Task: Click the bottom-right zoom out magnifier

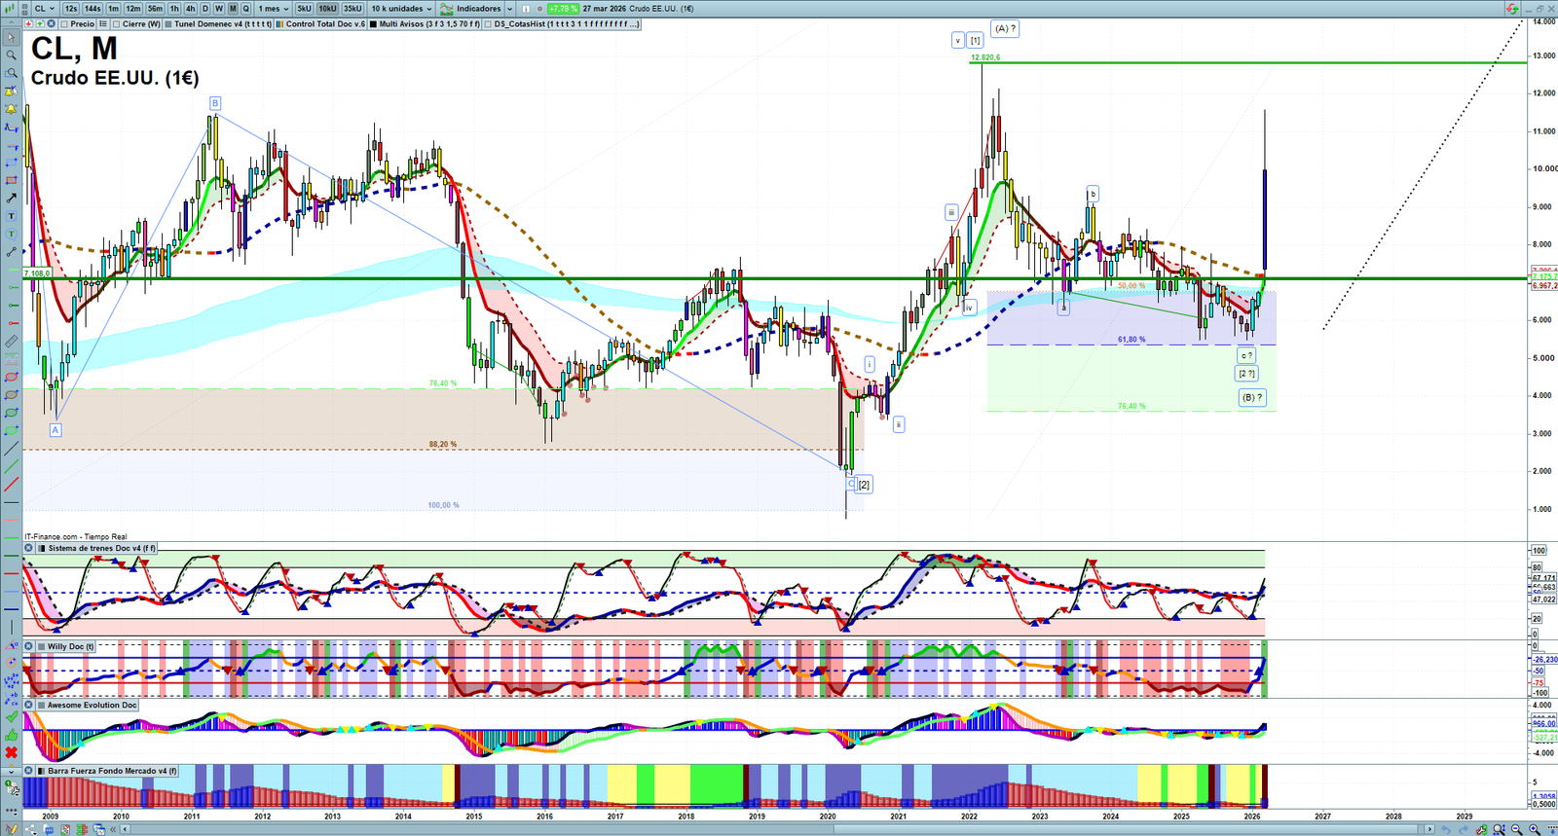Action: 1516,829
